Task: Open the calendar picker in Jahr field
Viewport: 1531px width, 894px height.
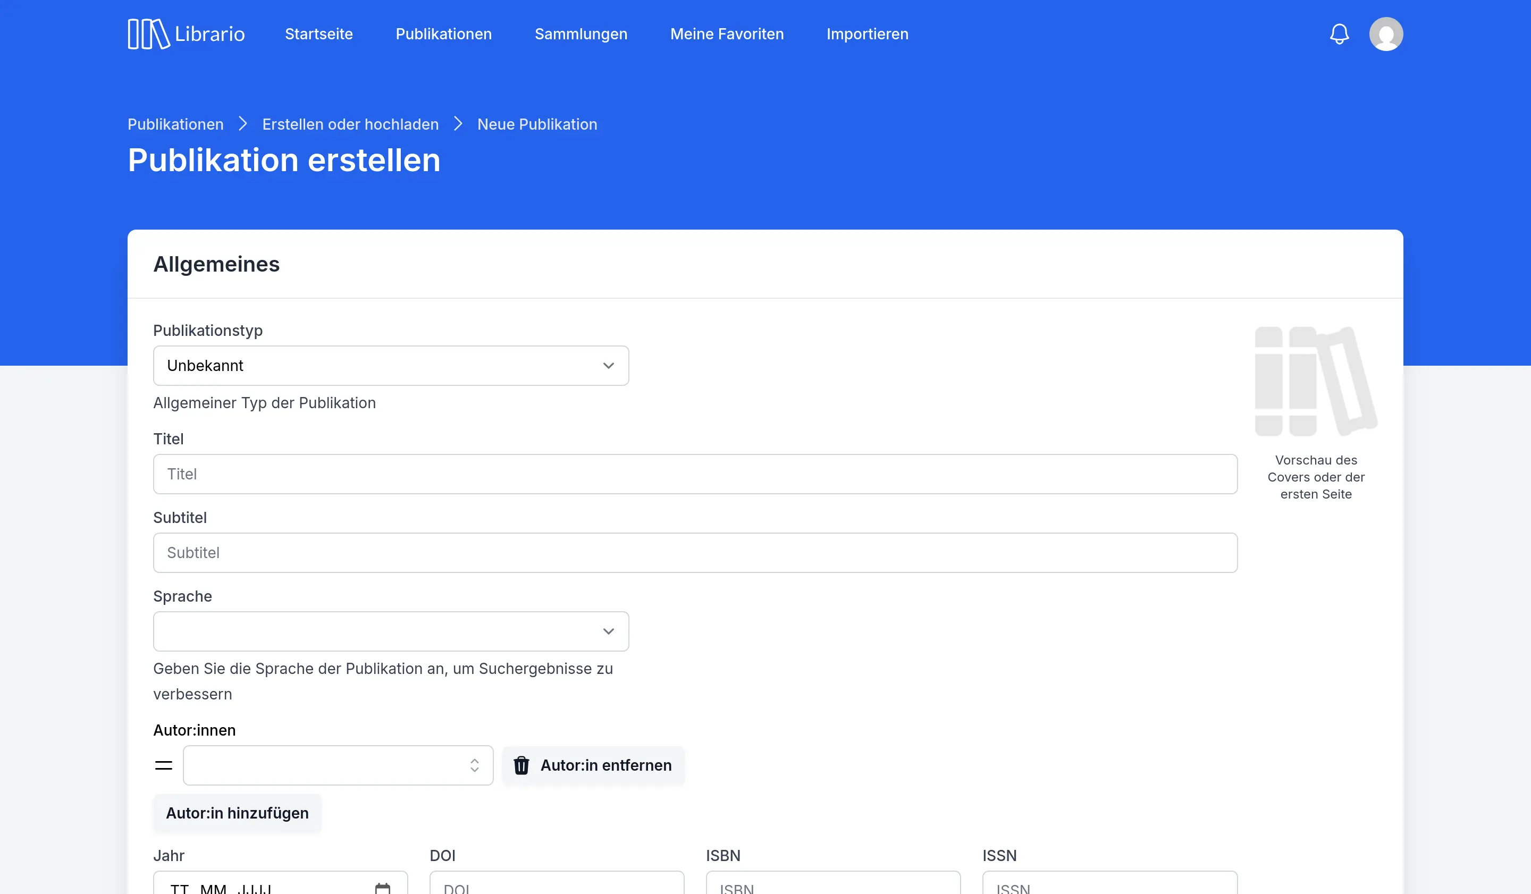Action: click(383, 888)
